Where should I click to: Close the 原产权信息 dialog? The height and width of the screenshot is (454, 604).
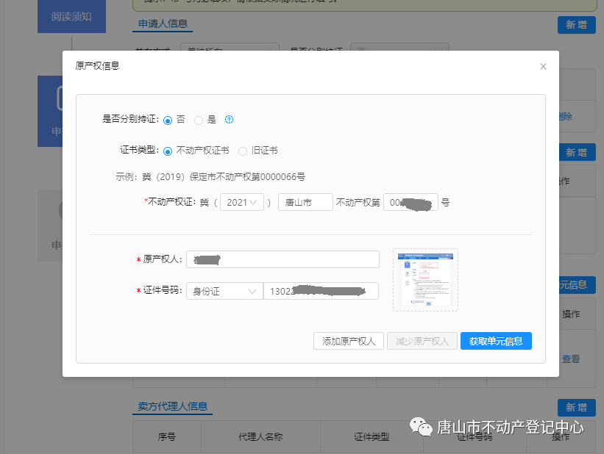pyautogui.click(x=543, y=66)
